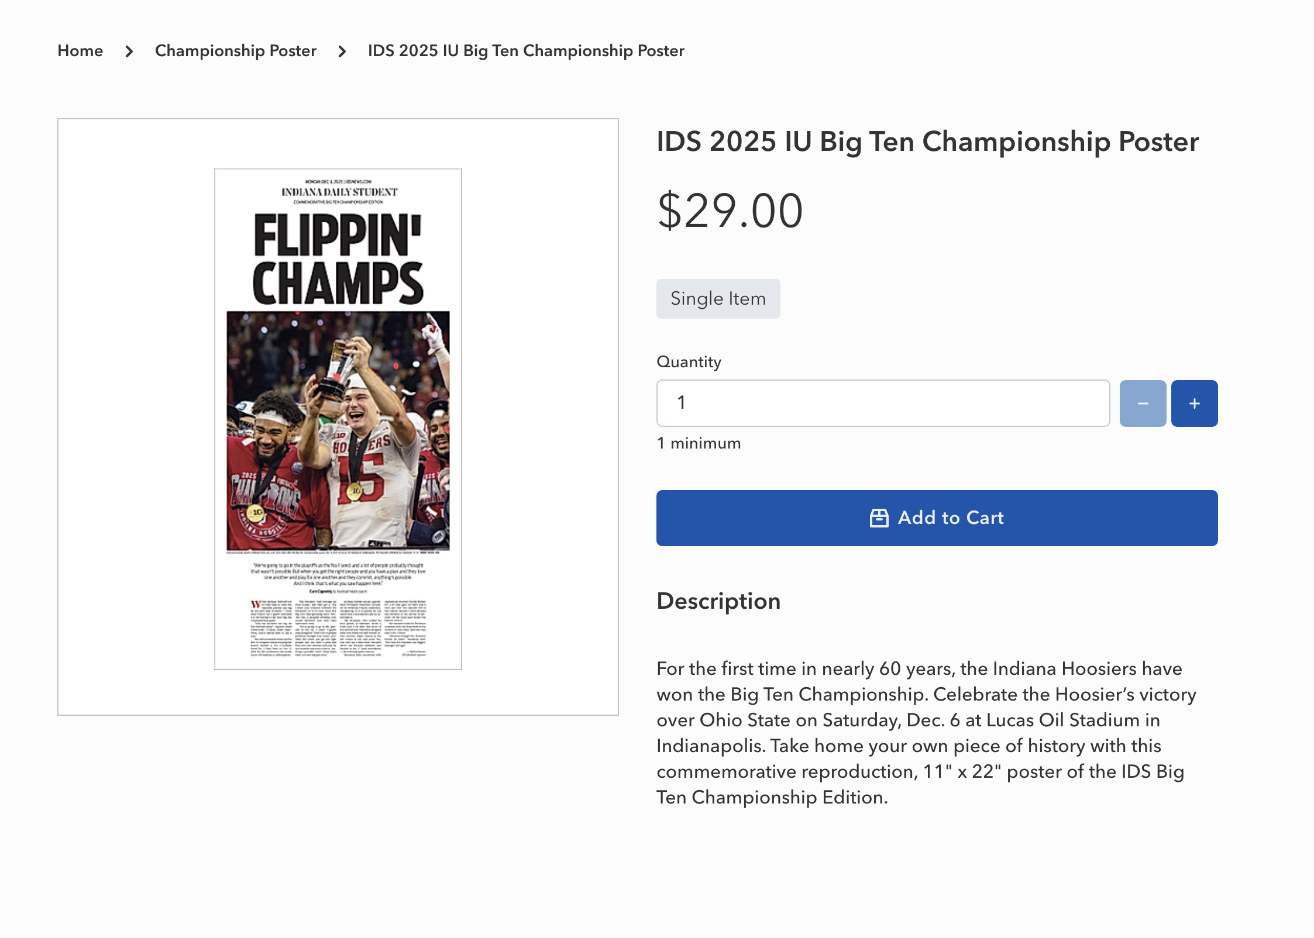Click the chevron right after Home
This screenshot has height=938, width=1314.
tap(129, 51)
